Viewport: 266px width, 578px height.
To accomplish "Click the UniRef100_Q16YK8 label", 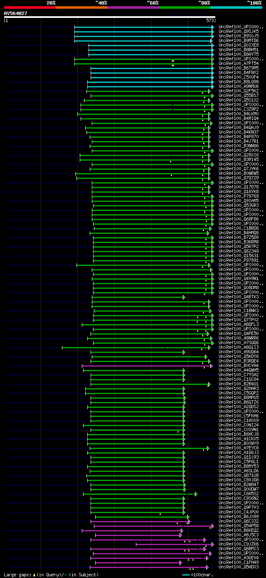I will click(239, 191).
